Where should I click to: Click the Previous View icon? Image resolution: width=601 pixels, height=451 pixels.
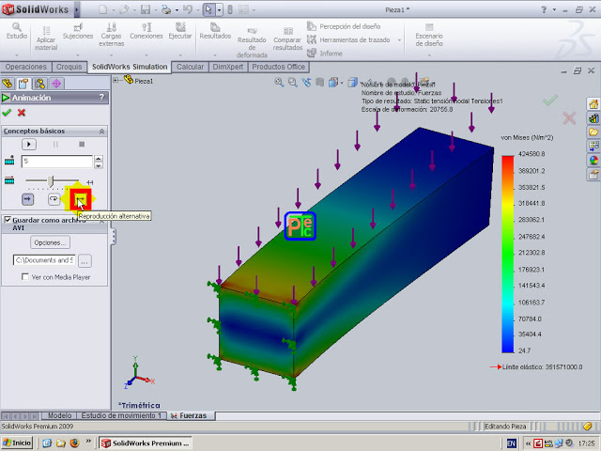pyautogui.click(x=306, y=82)
